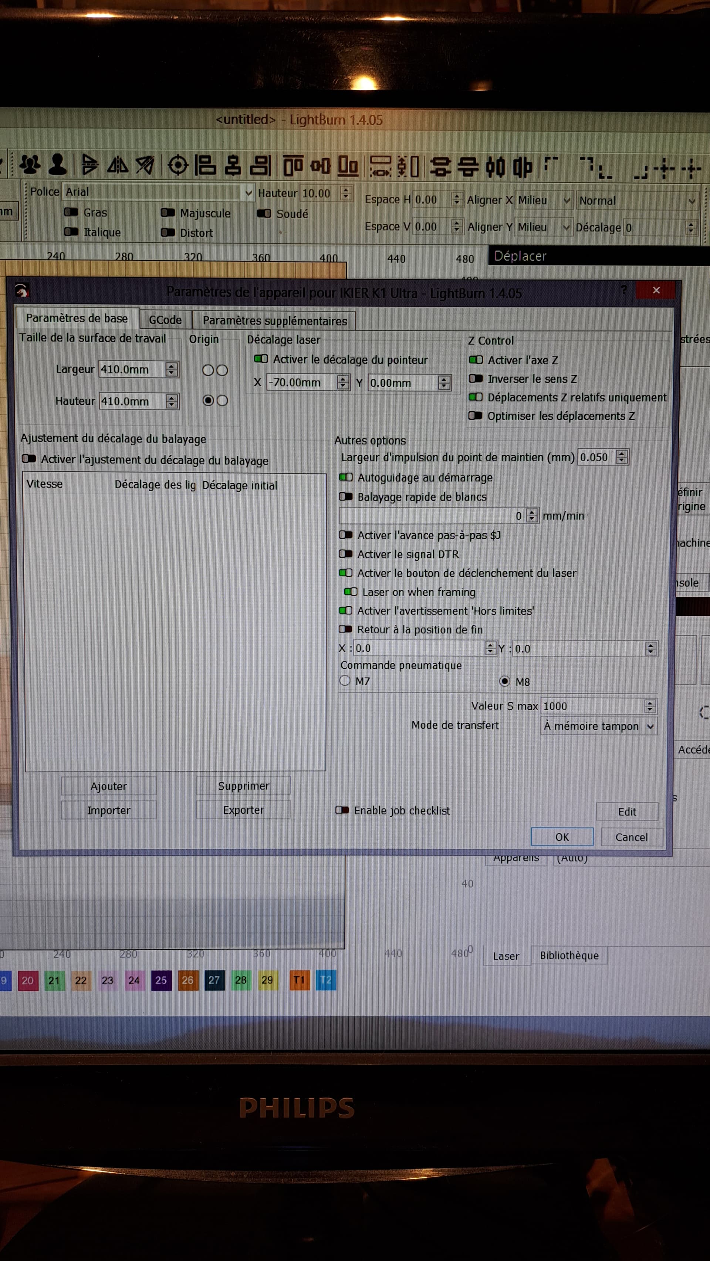Select color swatch 25 in palette

pos(161,980)
